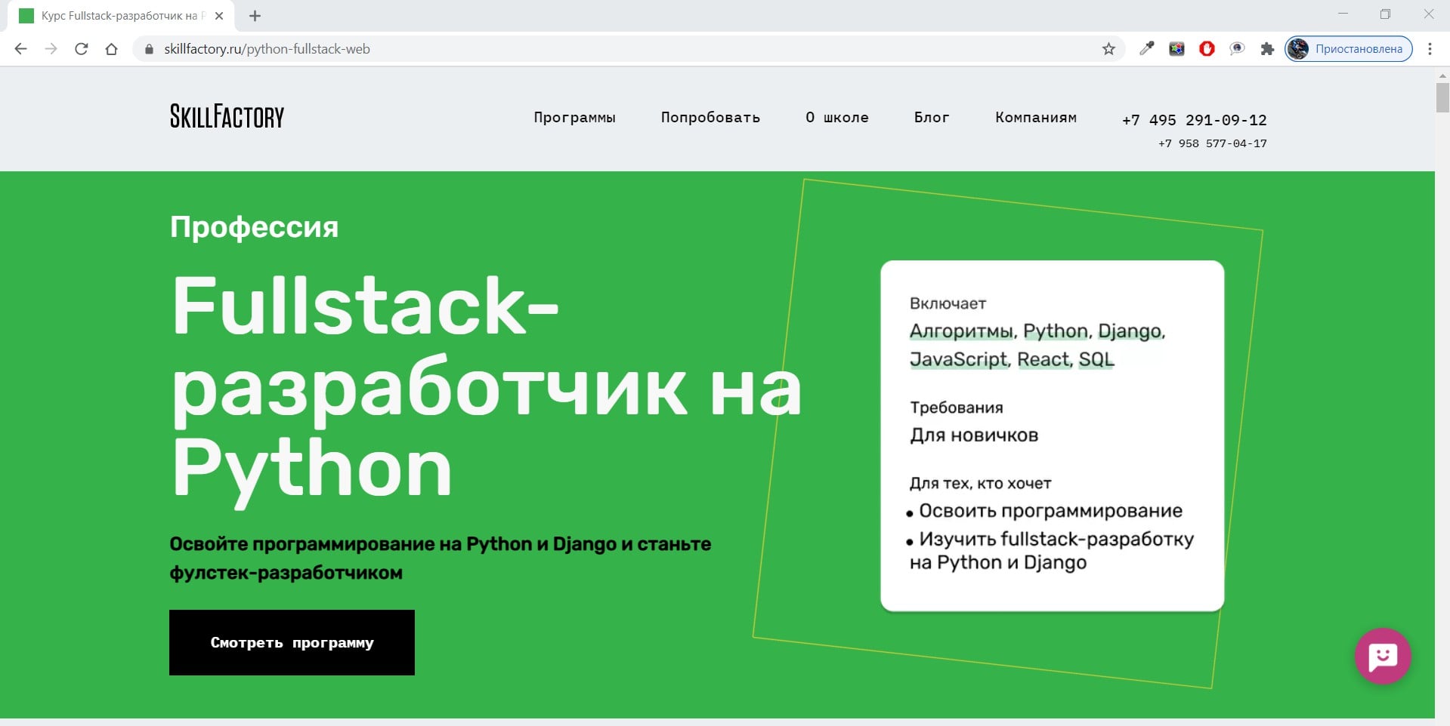Click the Смотреть программу button

(x=292, y=642)
